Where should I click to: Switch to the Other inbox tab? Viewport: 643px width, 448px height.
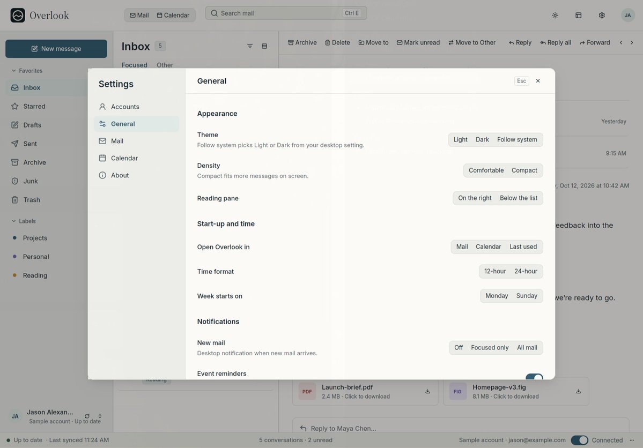coord(165,65)
